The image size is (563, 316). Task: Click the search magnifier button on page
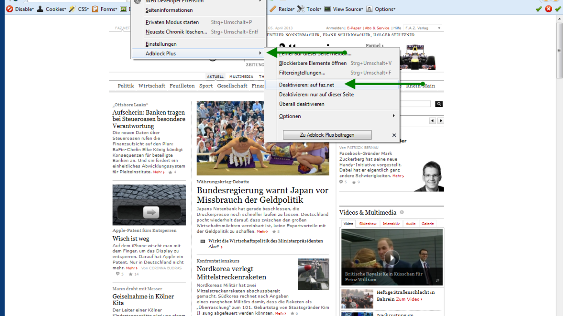pos(439,104)
